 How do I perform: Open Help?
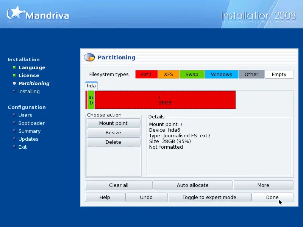click(105, 197)
